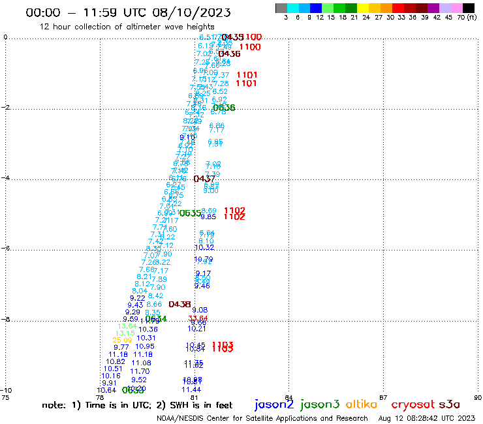The width and height of the screenshot is (483, 424).
Task: Click the dark red legend swatch ending at 36
Action: [410, 8]
